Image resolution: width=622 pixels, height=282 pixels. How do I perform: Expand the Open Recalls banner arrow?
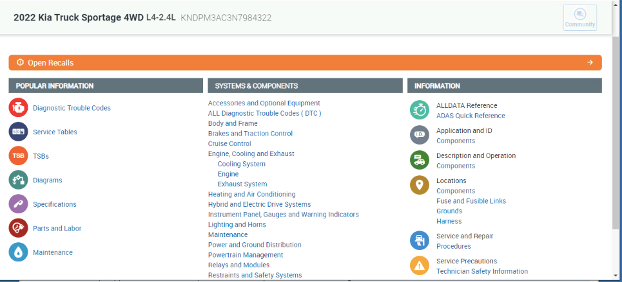tap(590, 62)
